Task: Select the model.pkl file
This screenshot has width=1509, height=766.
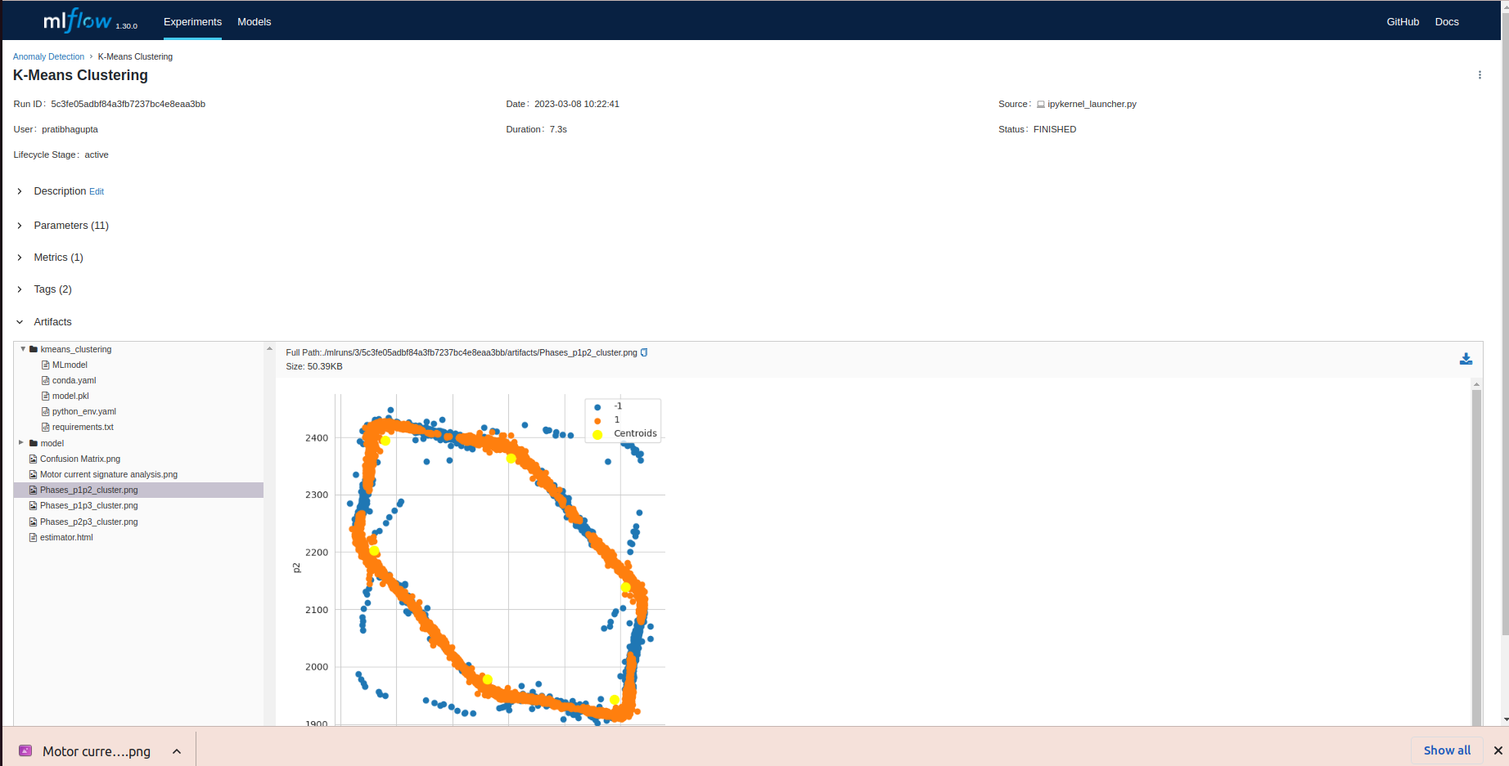Action: point(70,396)
